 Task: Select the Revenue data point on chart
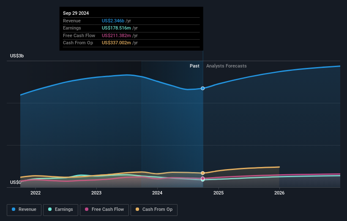203,88
